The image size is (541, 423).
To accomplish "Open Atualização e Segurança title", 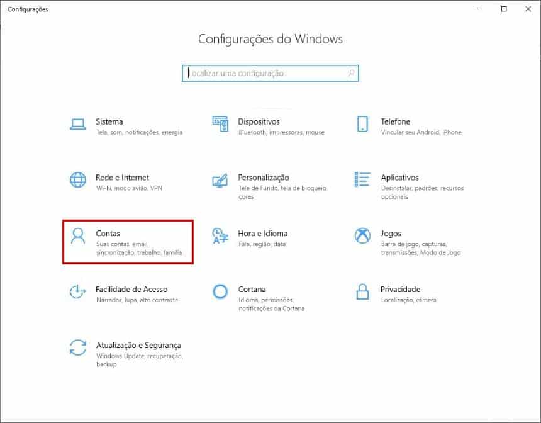I will (138, 346).
